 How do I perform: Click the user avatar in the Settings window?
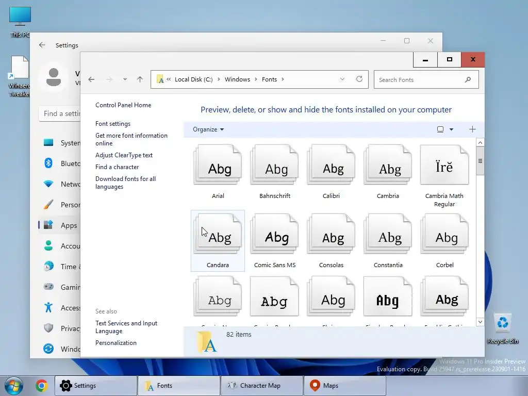click(x=54, y=77)
